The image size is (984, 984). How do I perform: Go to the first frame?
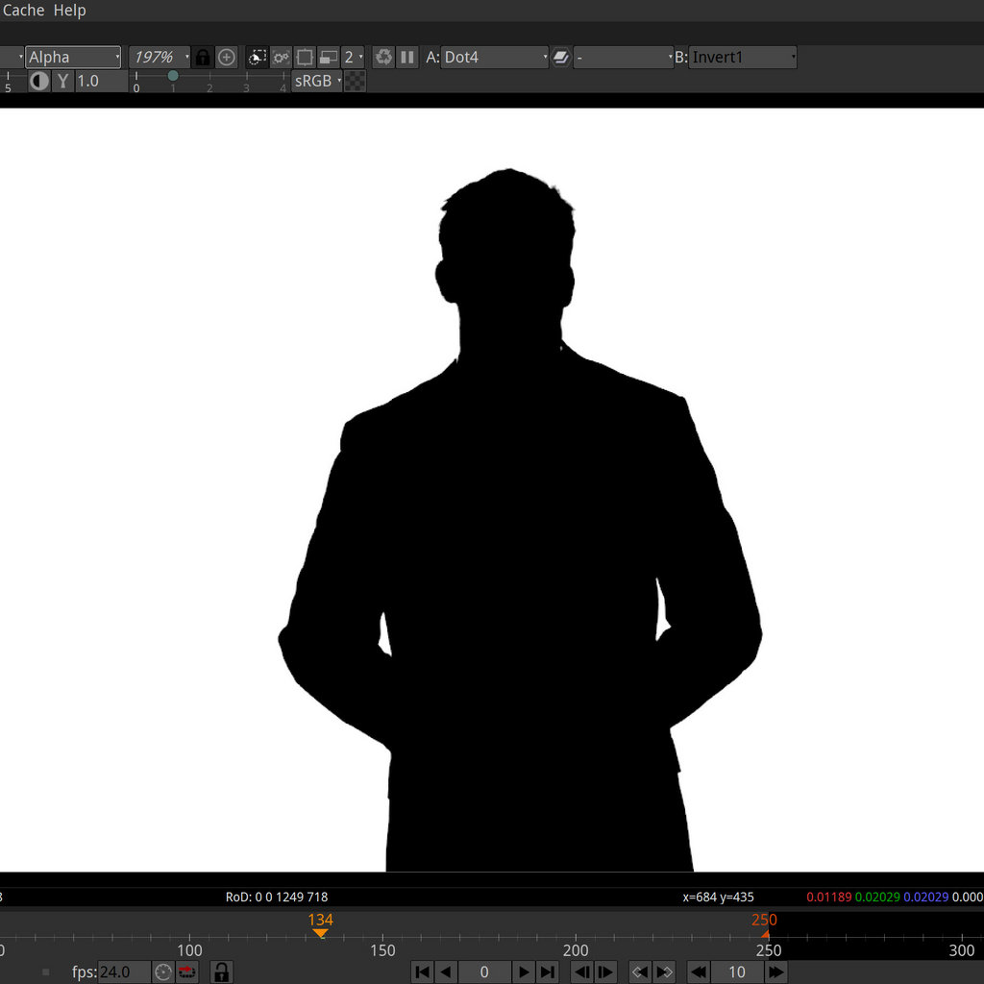422,972
